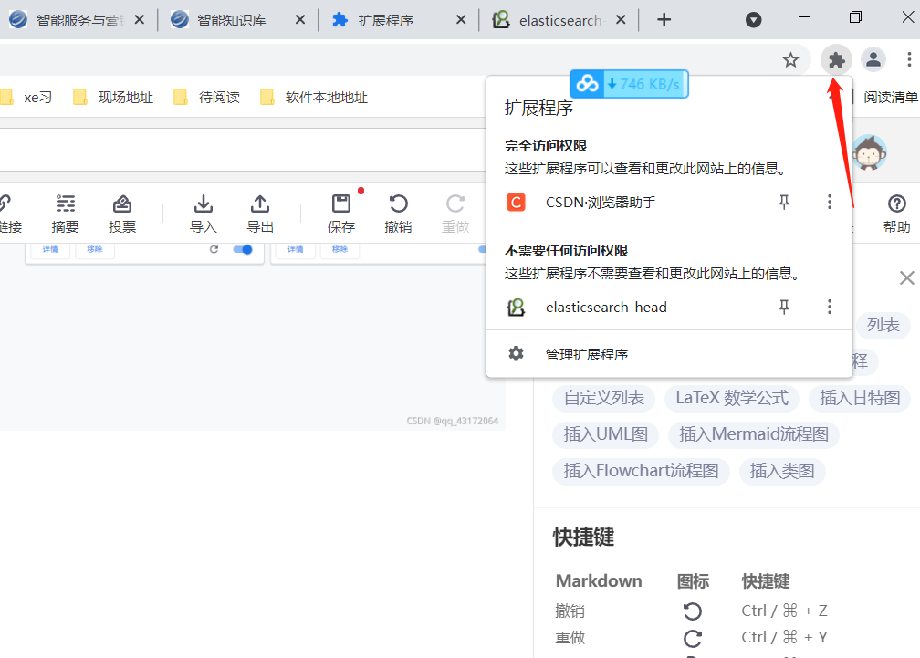Viewport: 920px width, 658px height.
Task: Pin the CSDN·浏览器助手 extension
Action: pyautogui.click(x=783, y=202)
